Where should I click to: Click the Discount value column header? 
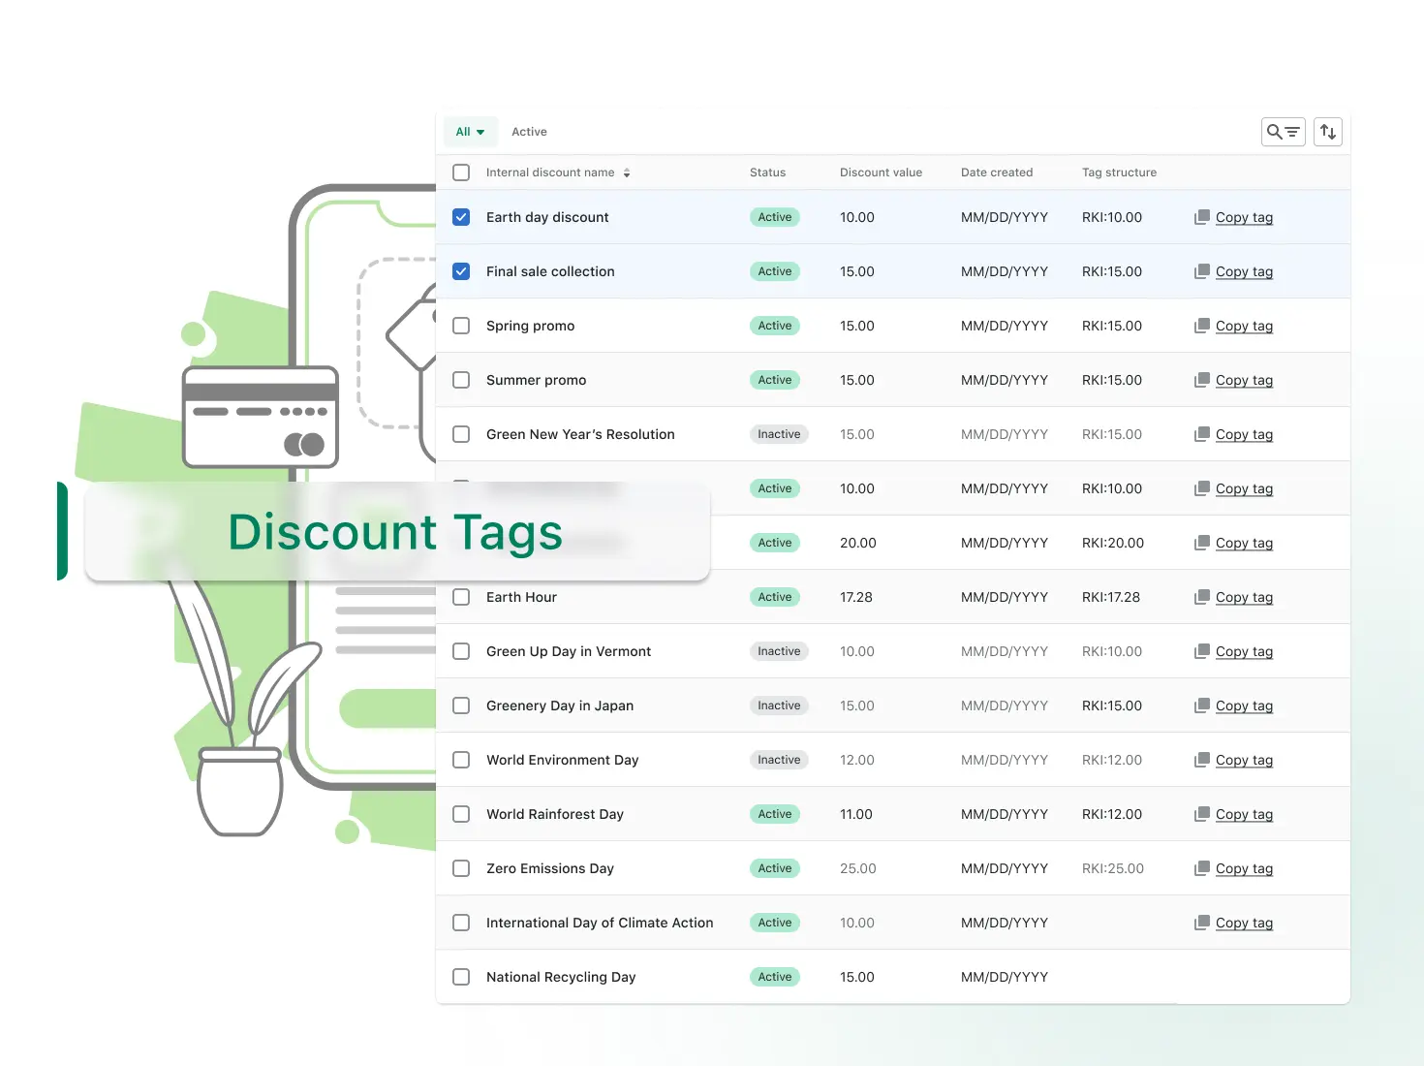tap(881, 172)
